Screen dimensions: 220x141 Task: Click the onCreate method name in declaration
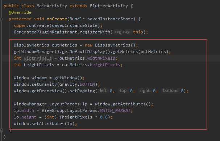[x=57, y=19]
